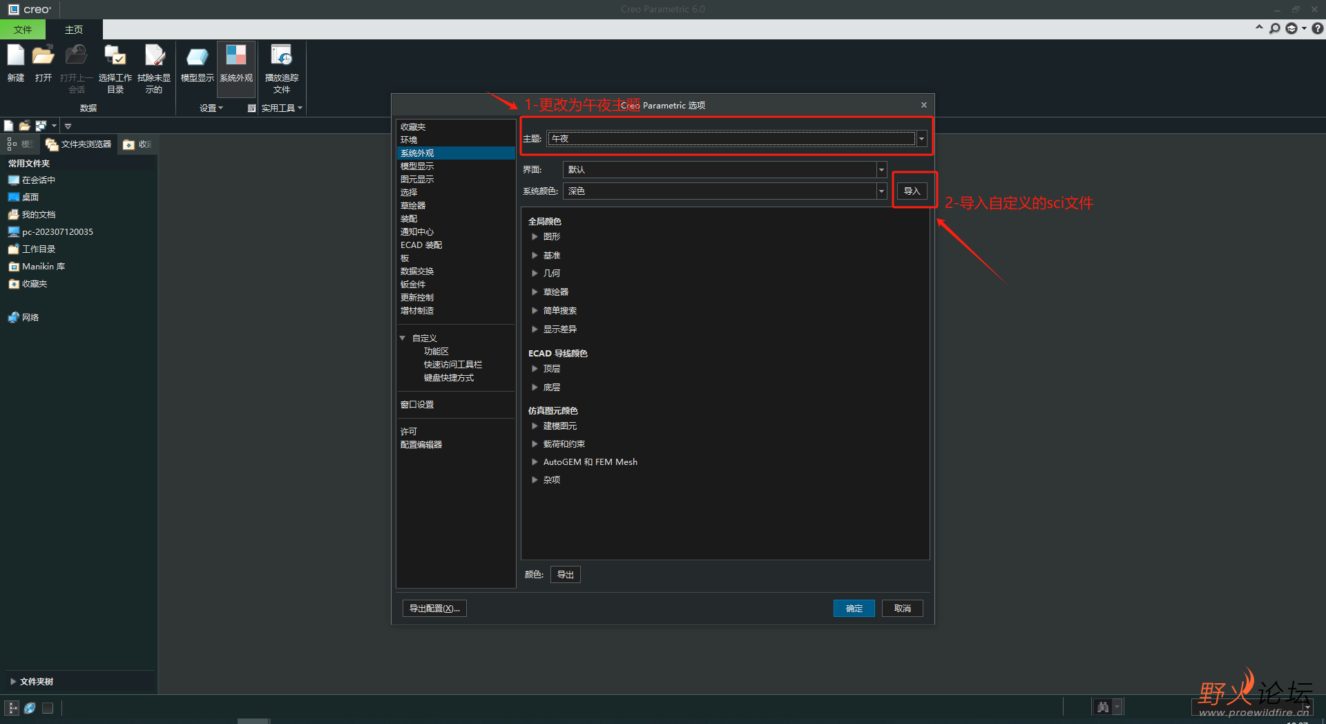This screenshot has width=1326, height=724.
Task: Click the 导出 color export button
Action: [566, 575]
